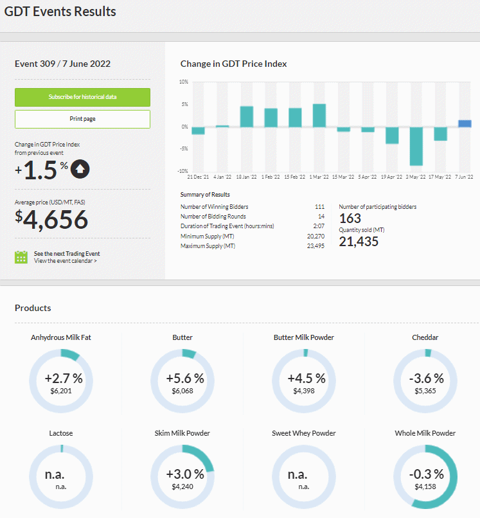Select the 4 Jan '22 chart bar
Screen dimensions: 480x518
click(x=222, y=126)
